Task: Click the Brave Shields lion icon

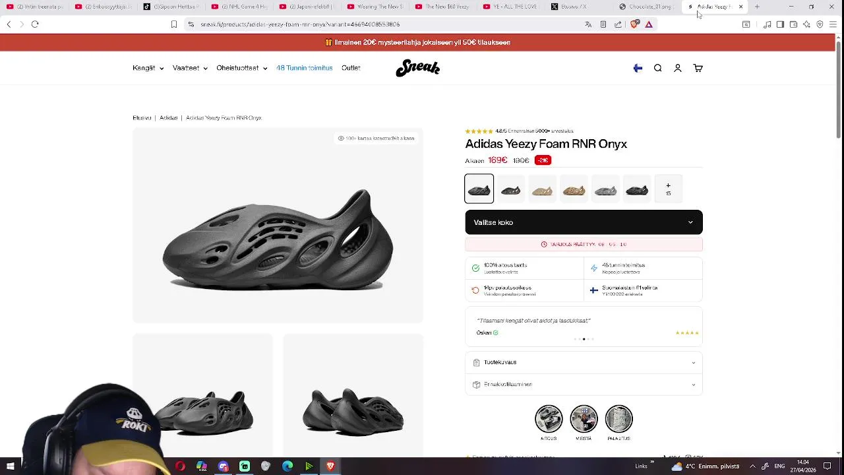Action: pyautogui.click(x=635, y=24)
